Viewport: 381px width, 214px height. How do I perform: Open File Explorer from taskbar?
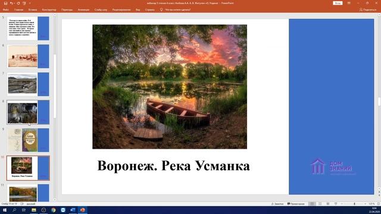coord(34,210)
